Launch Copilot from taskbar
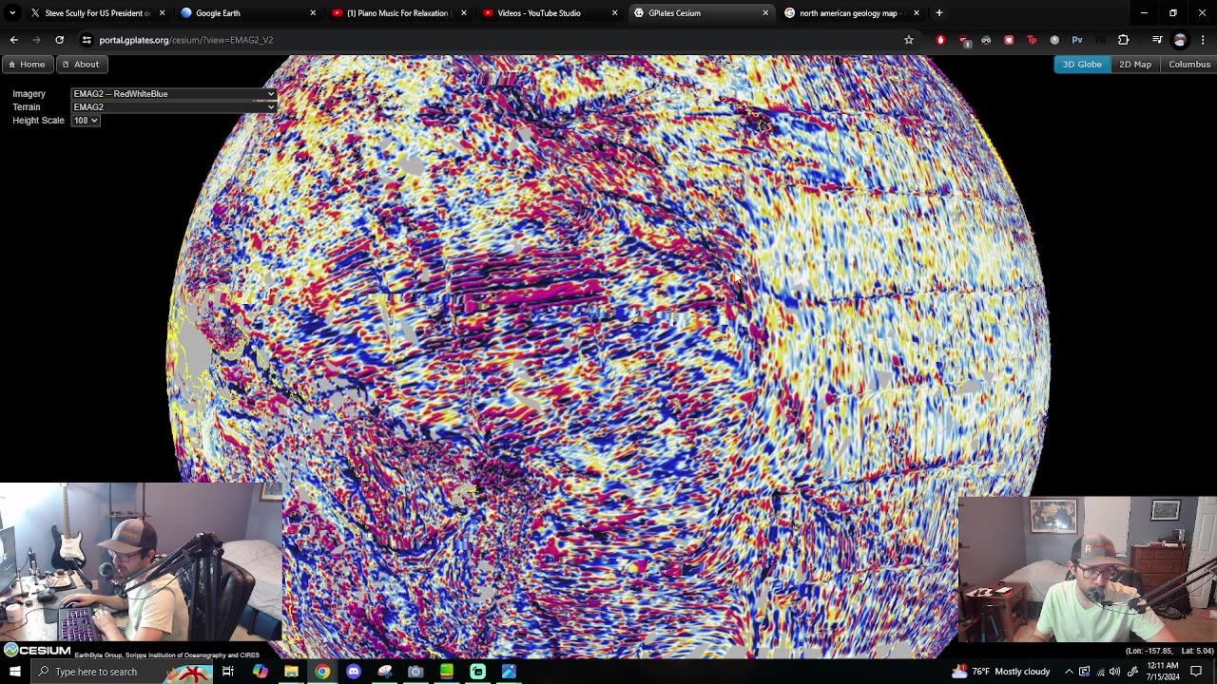The width and height of the screenshot is (1217, 684). (x=260, y=672)
